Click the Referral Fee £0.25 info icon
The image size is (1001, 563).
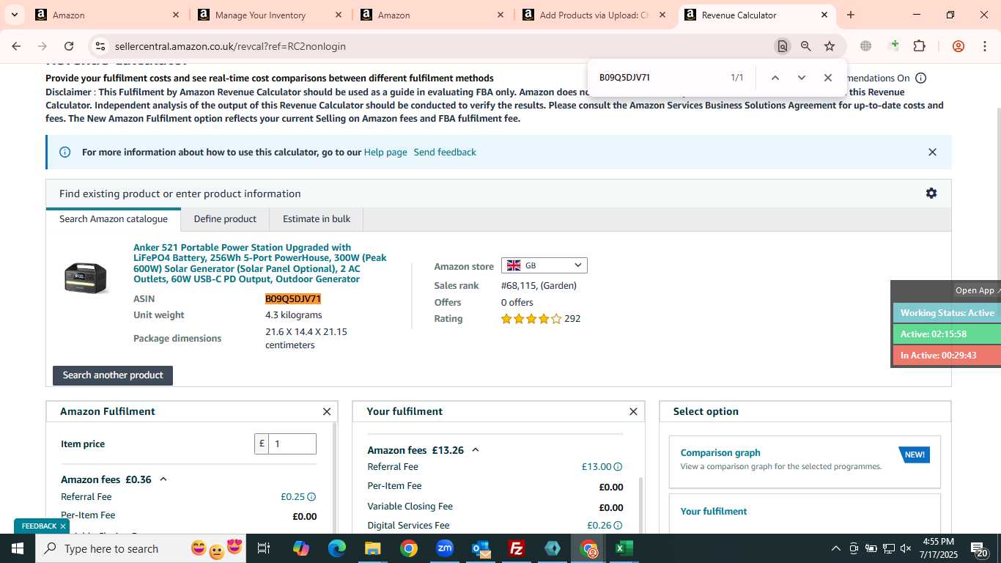pyautogui.click(x=311, y=497)
